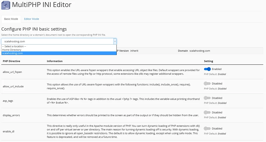Turn on the asp_tags toggle

tap(207, 98)
